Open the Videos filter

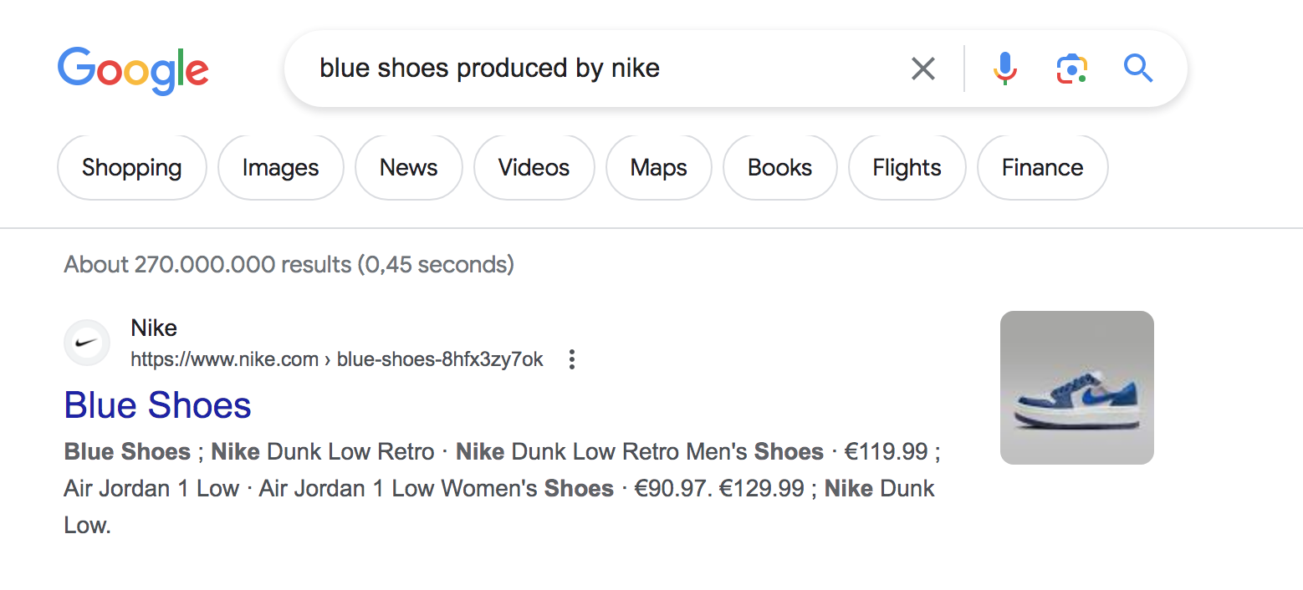point(534,167)
